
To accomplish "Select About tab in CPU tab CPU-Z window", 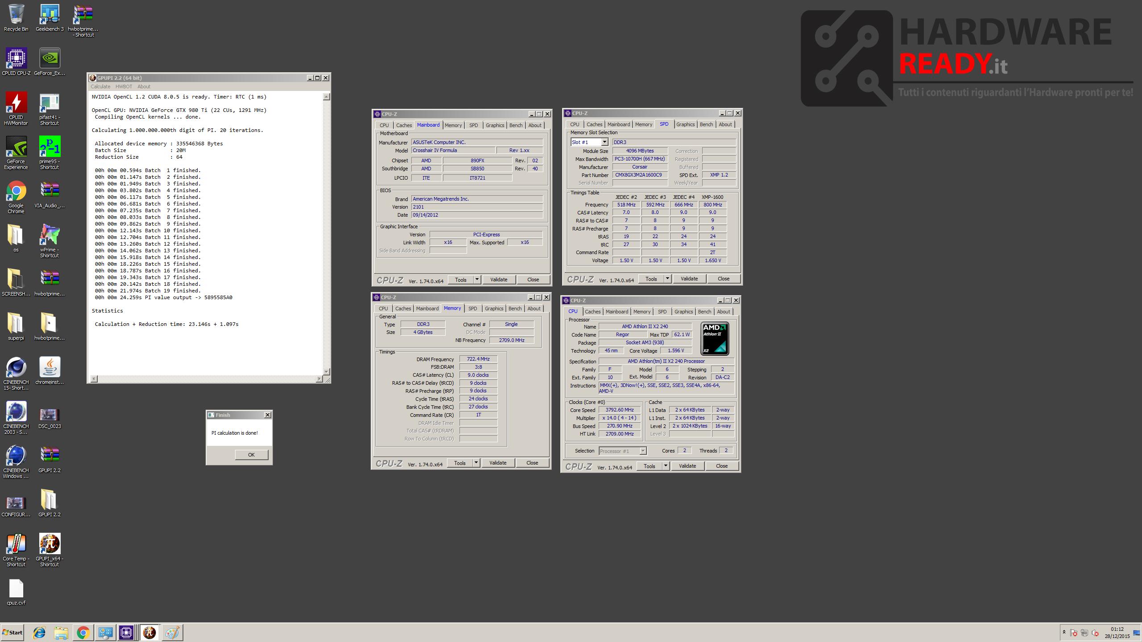I will [x=724, y=312].
